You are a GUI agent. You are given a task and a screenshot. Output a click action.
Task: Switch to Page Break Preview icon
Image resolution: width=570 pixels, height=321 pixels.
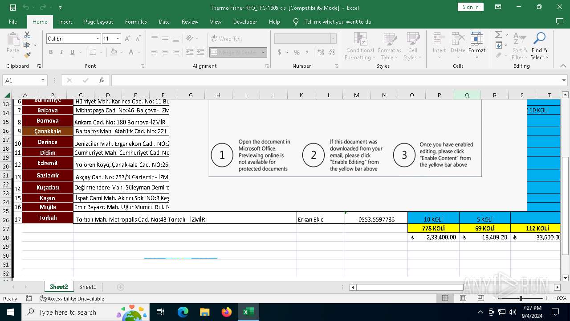click(x=480, y=298)
